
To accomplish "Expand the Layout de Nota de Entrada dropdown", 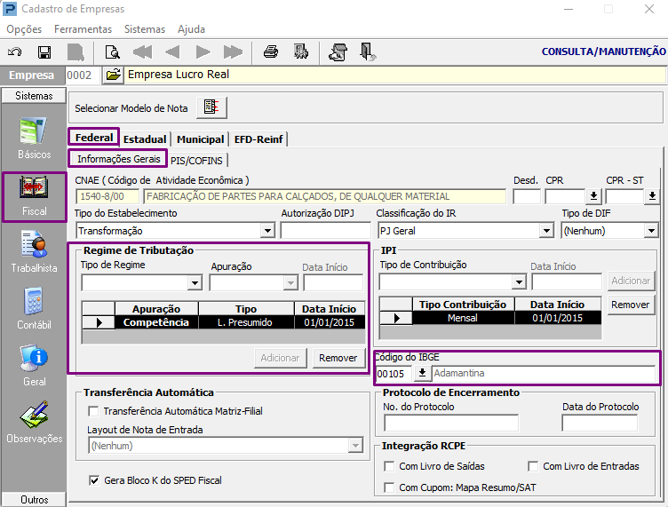I will click(x=355, y=446).
